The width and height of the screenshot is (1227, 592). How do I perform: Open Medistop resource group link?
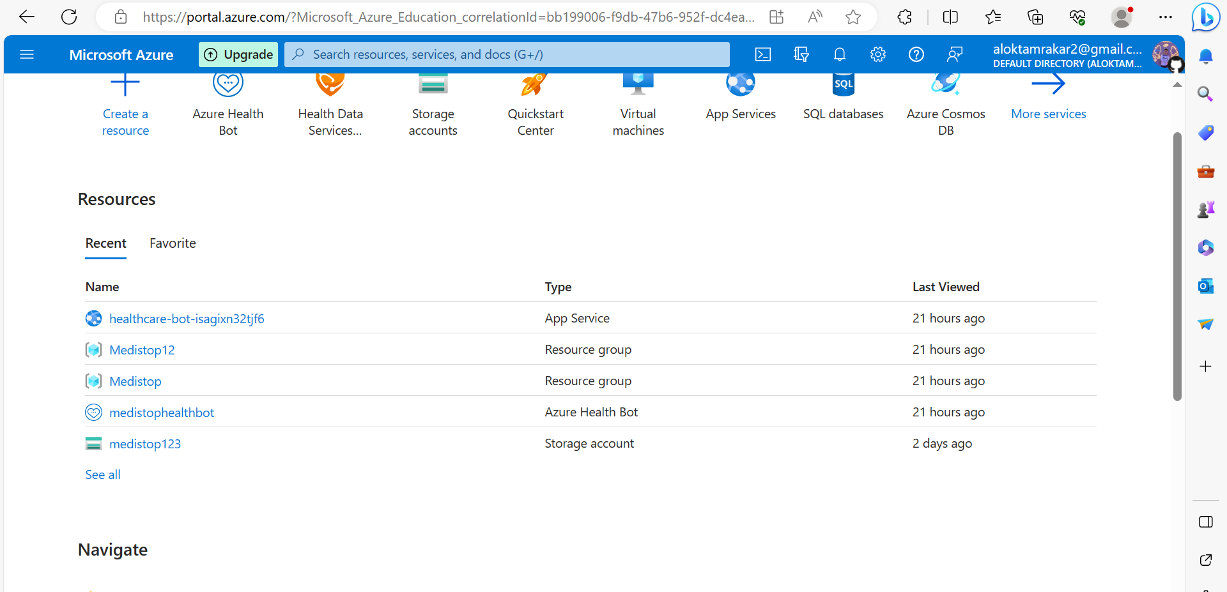coord(135,381)
